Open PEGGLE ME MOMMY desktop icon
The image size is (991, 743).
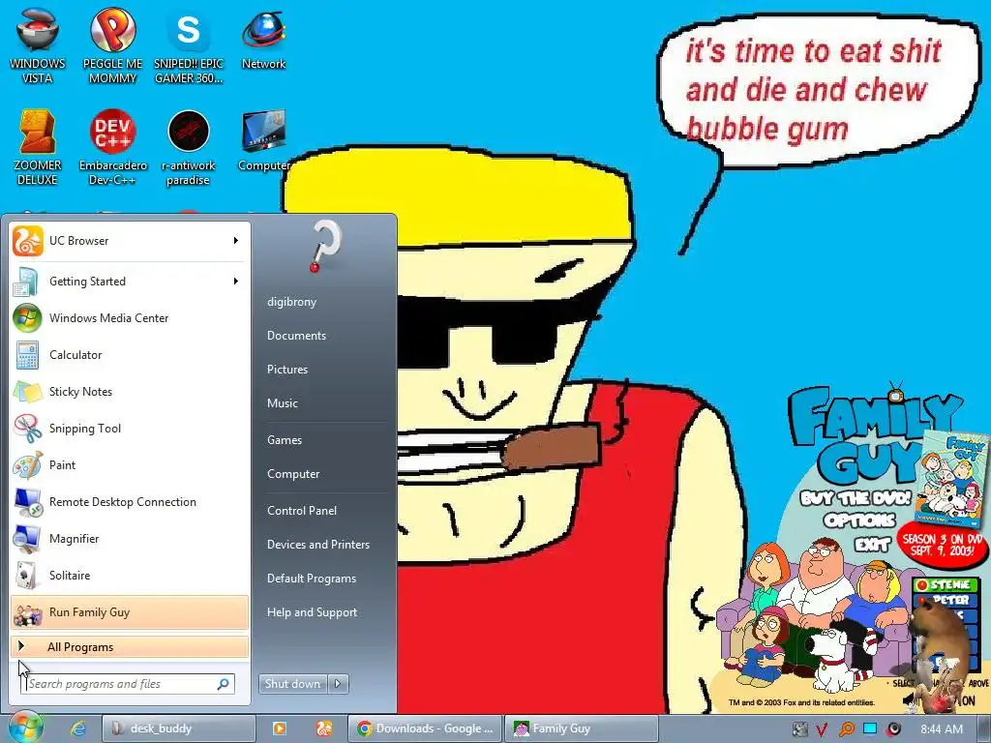tap(112, 45)
